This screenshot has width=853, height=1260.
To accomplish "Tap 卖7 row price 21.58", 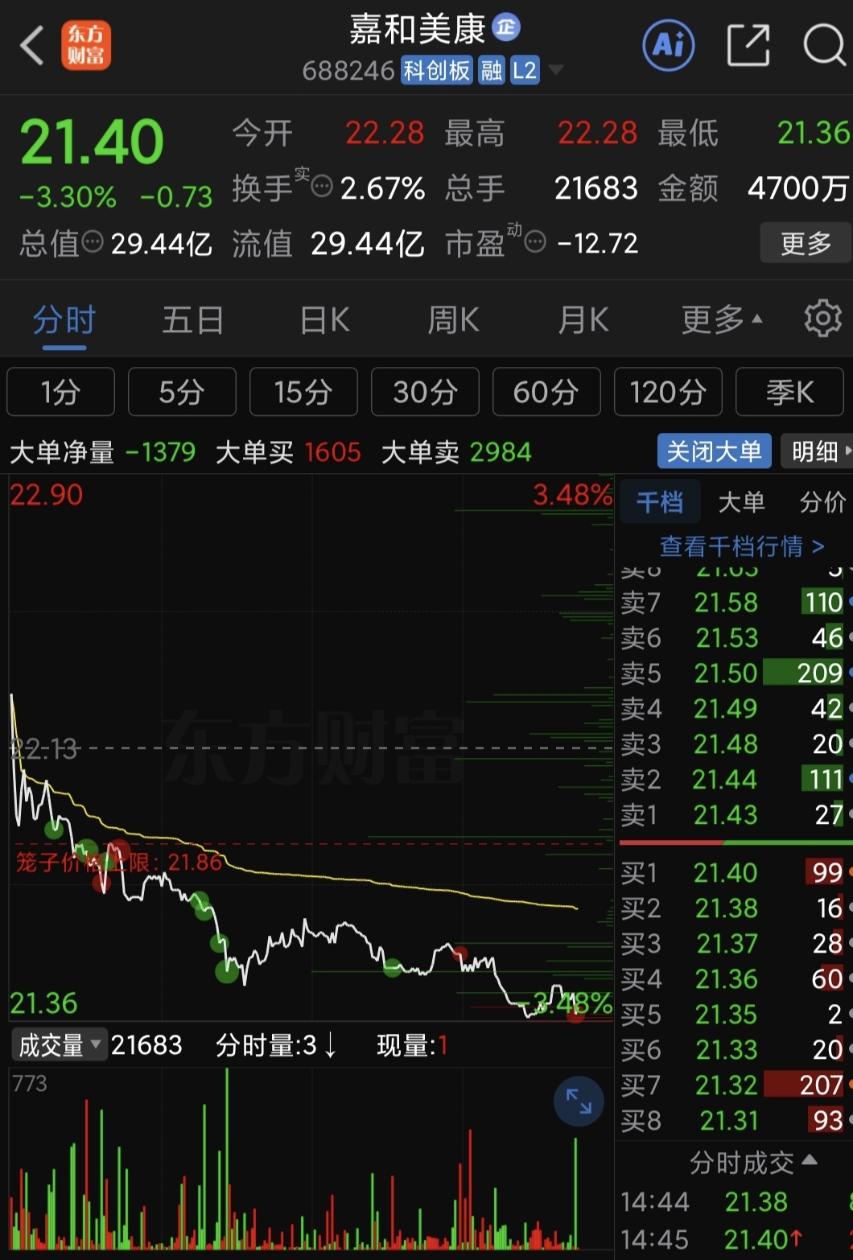I will pos(726,603).
